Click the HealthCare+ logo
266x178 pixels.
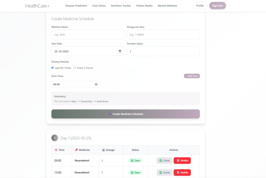coord(37,6)
